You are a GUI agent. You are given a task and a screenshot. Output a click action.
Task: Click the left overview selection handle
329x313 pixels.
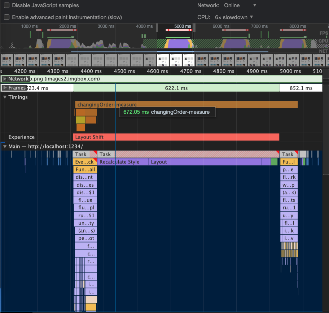[x=157, y=27]
